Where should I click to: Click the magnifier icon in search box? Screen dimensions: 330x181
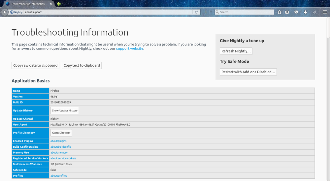click(217, 12)
